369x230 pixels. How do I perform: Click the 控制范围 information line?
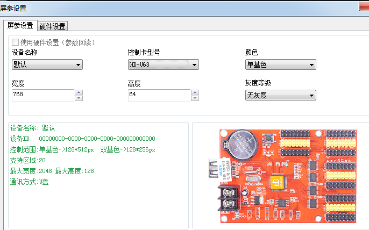[x=82, y=149]
